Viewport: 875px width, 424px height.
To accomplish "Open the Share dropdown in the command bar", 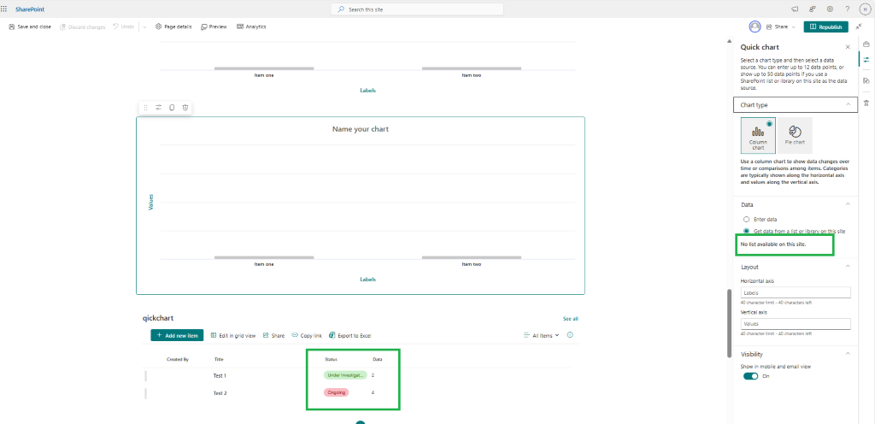I will [x=780, y=26].
